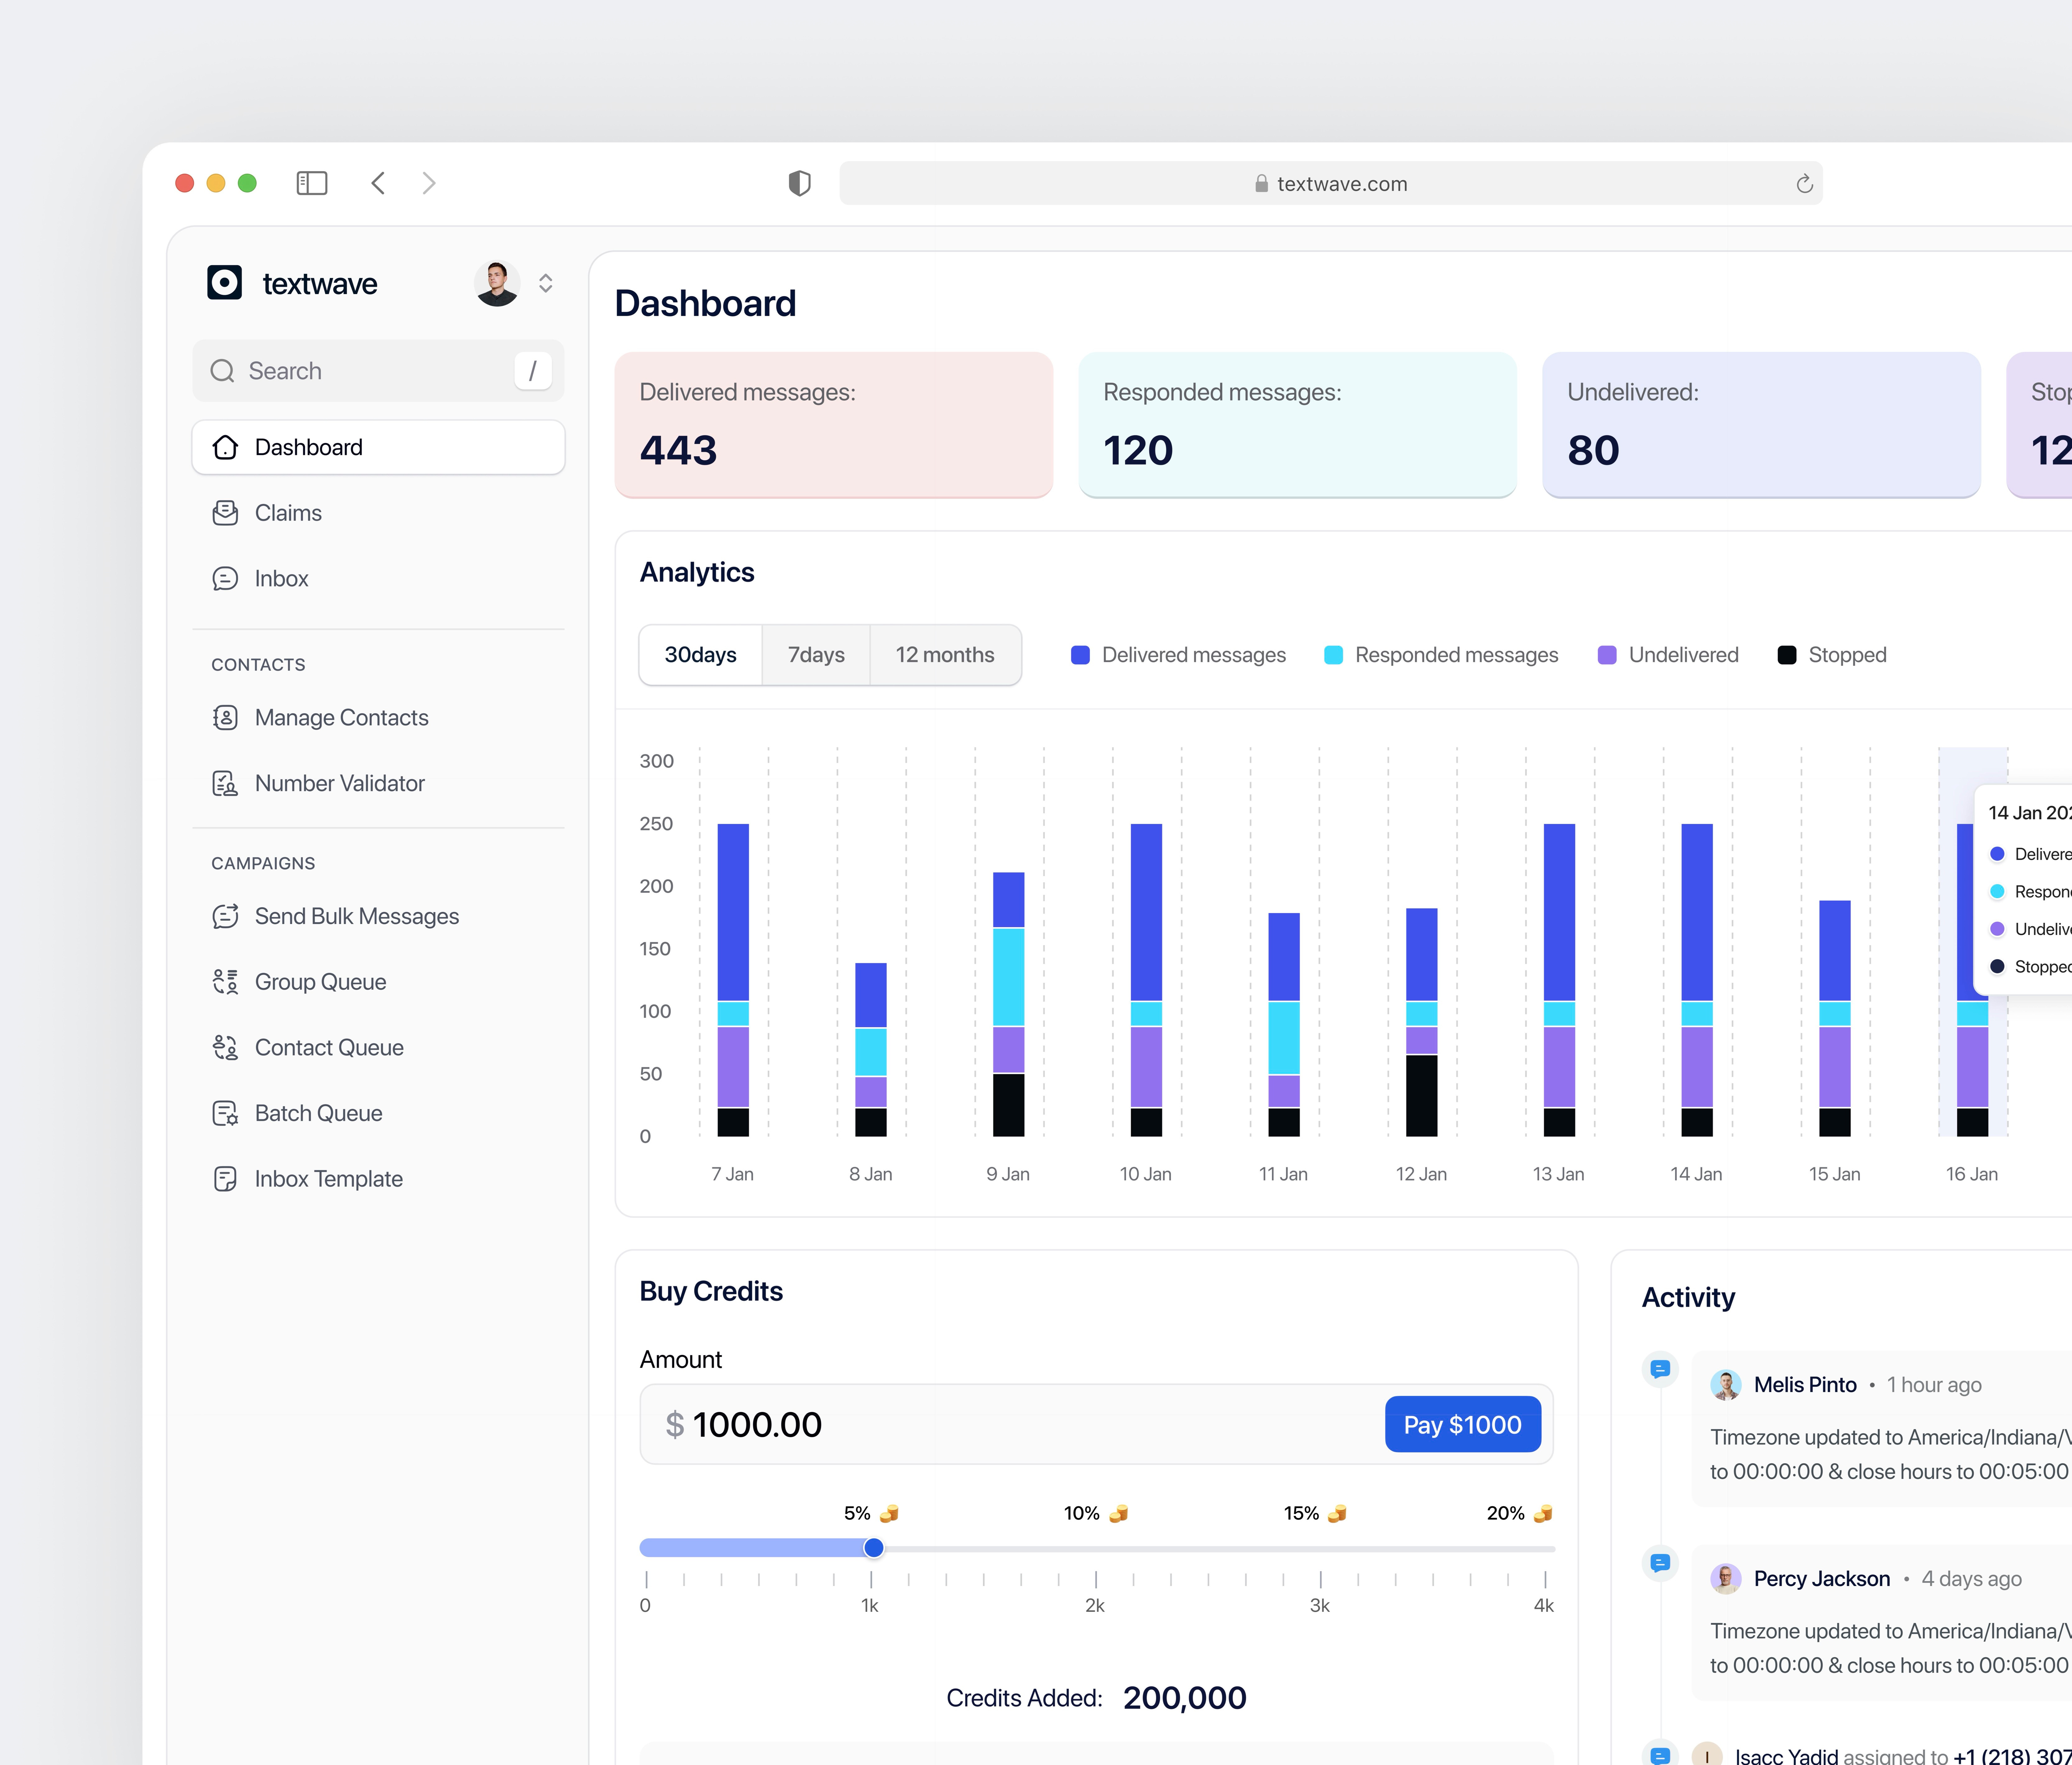Click the 7 Jan chart bar
This screenshot has width=2072, height=1765.
click(733, 980)
